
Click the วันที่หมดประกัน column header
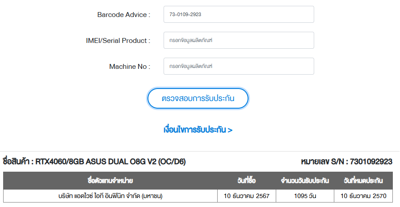363,181
